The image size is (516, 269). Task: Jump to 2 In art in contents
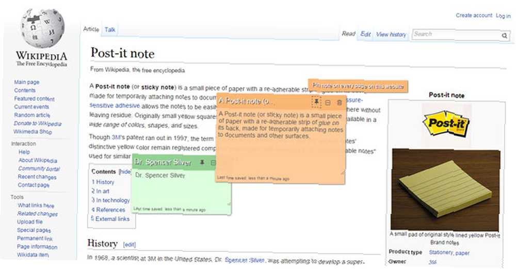(100, 191)
